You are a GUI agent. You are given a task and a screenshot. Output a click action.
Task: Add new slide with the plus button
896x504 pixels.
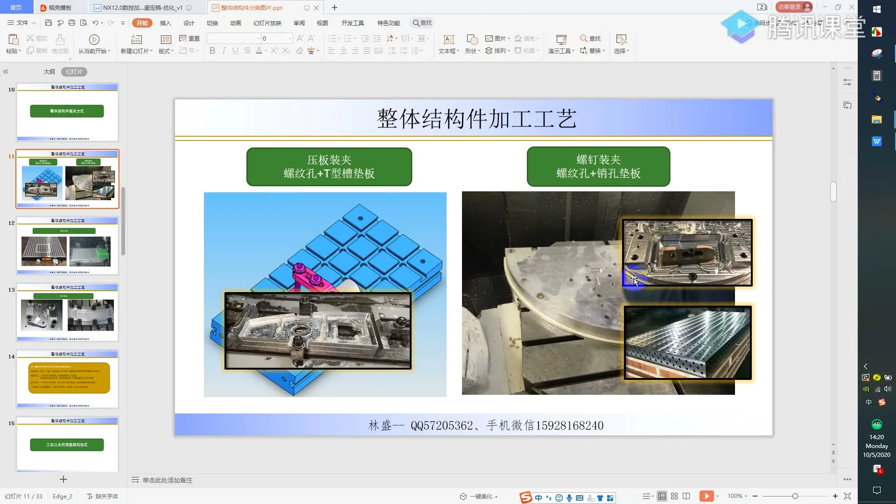click(x=63, y=479)
